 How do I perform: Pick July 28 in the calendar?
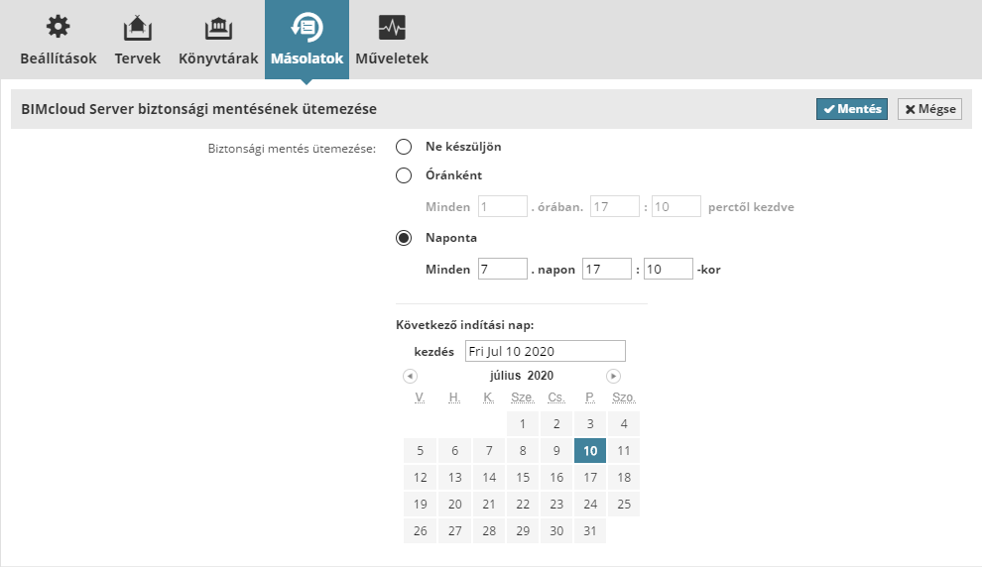(x=489, y=531)
